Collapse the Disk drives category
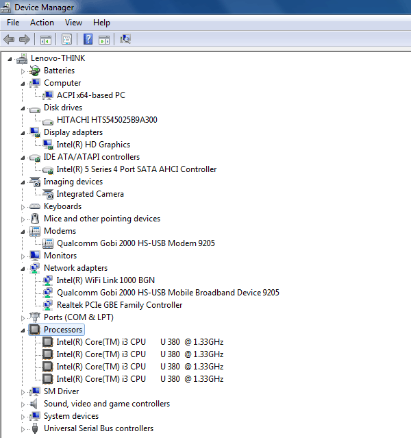The width and height of the screenshot is (411, 438). coord(23,108)
